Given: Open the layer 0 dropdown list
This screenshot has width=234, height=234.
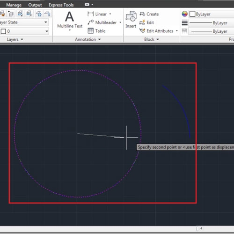Looking at the screenshot, I should [47, 31].
